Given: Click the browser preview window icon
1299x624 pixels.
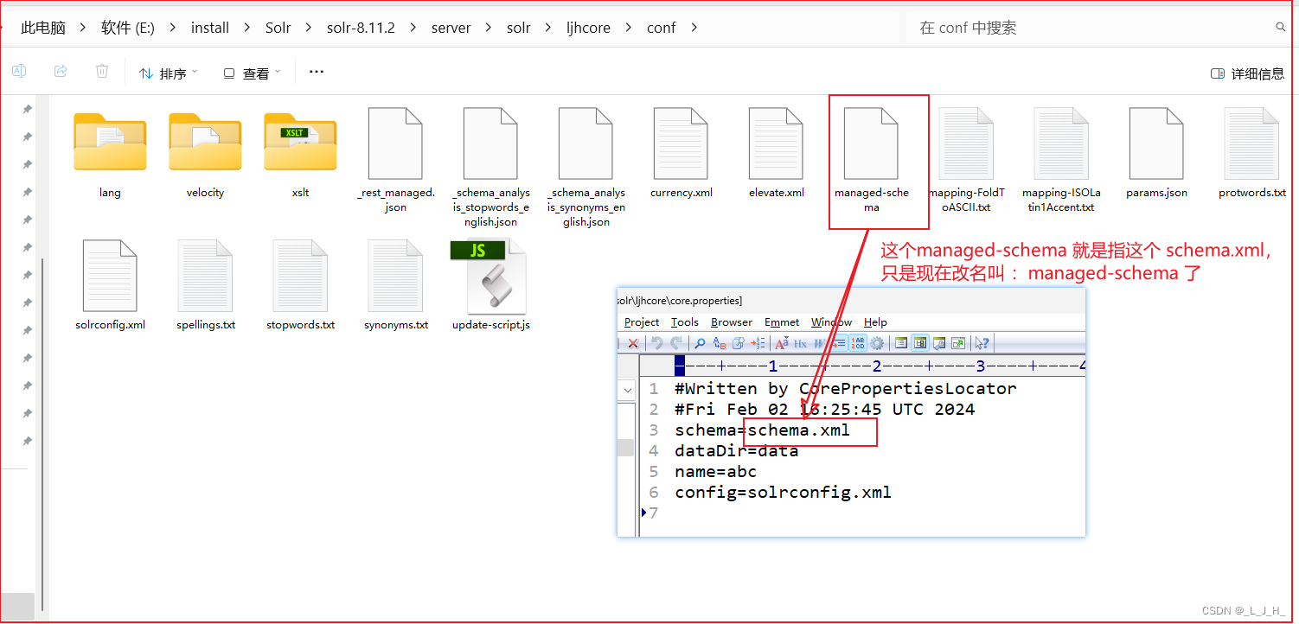Looking at the screenshot, I should click(x=939, y=343).
